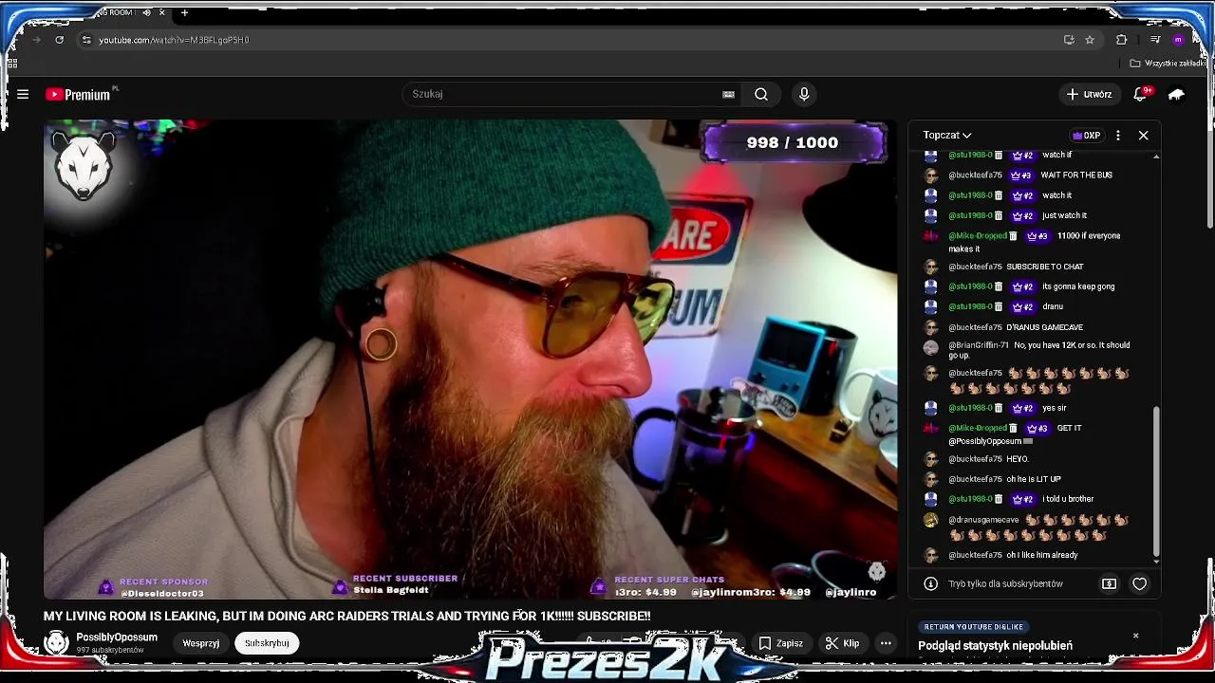Click the video title text
This screenshot has height=683, width=1215.
click(346, 616)
